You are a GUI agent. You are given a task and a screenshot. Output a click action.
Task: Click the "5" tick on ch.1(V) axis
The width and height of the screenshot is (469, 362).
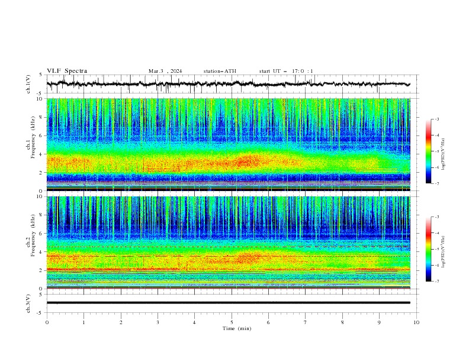(x=41, y=75)
